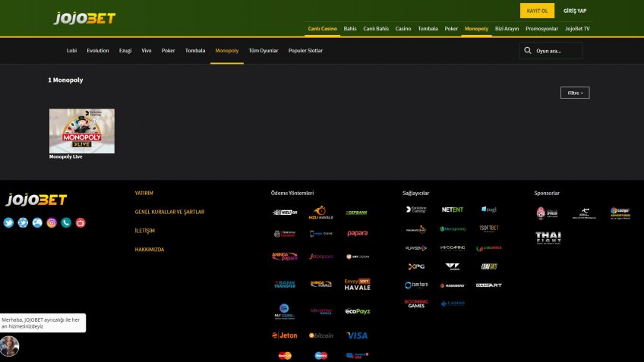Open the live chat avatar bubble

tap(9, 346)
